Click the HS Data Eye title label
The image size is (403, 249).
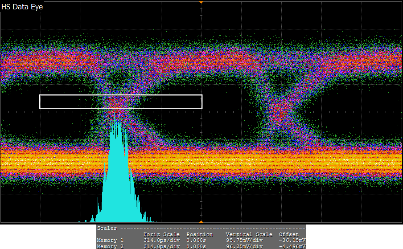point(22,7)
